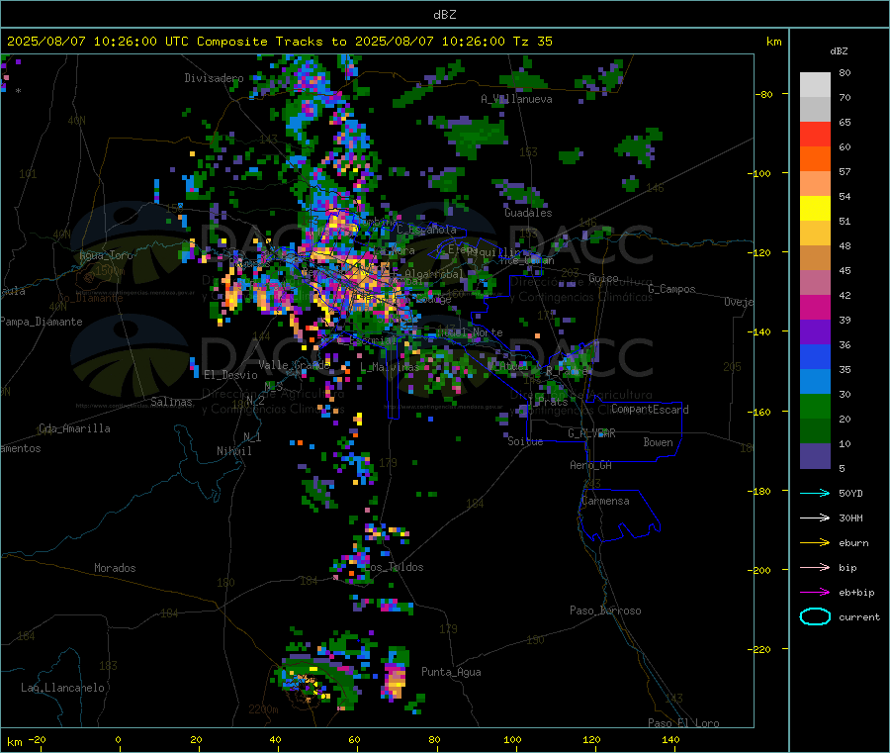Click the '100' tick on bottom axis
The width and height of the screenshot is (890, 753).
coord(512,739)
